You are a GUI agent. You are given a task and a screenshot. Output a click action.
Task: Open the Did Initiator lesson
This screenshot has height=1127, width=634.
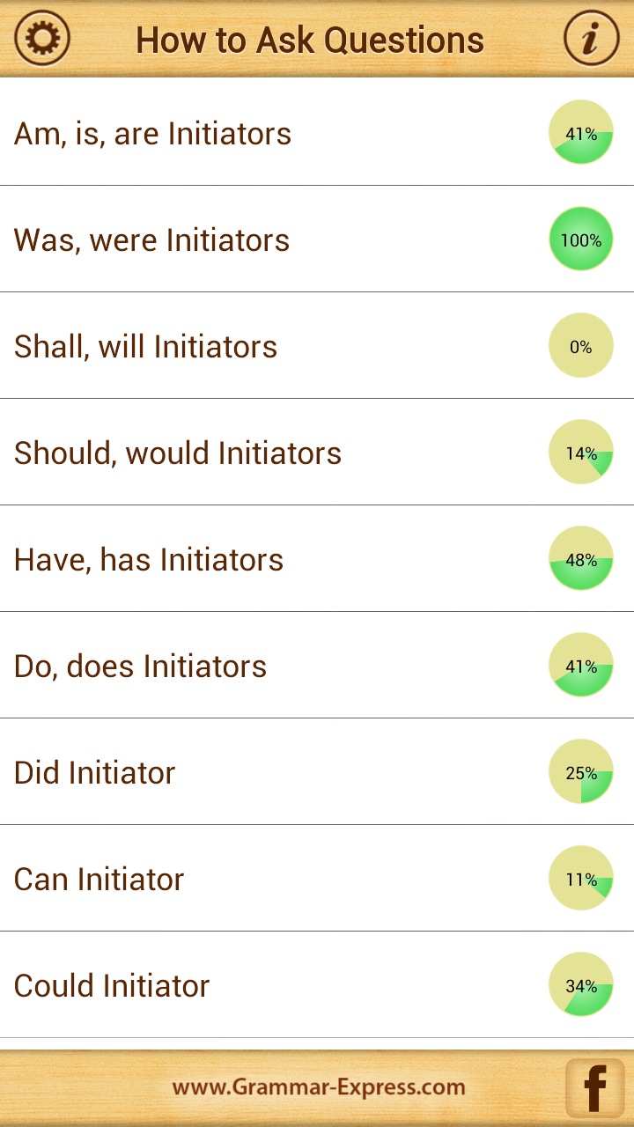pyautogui.click(x=317, y=771)
